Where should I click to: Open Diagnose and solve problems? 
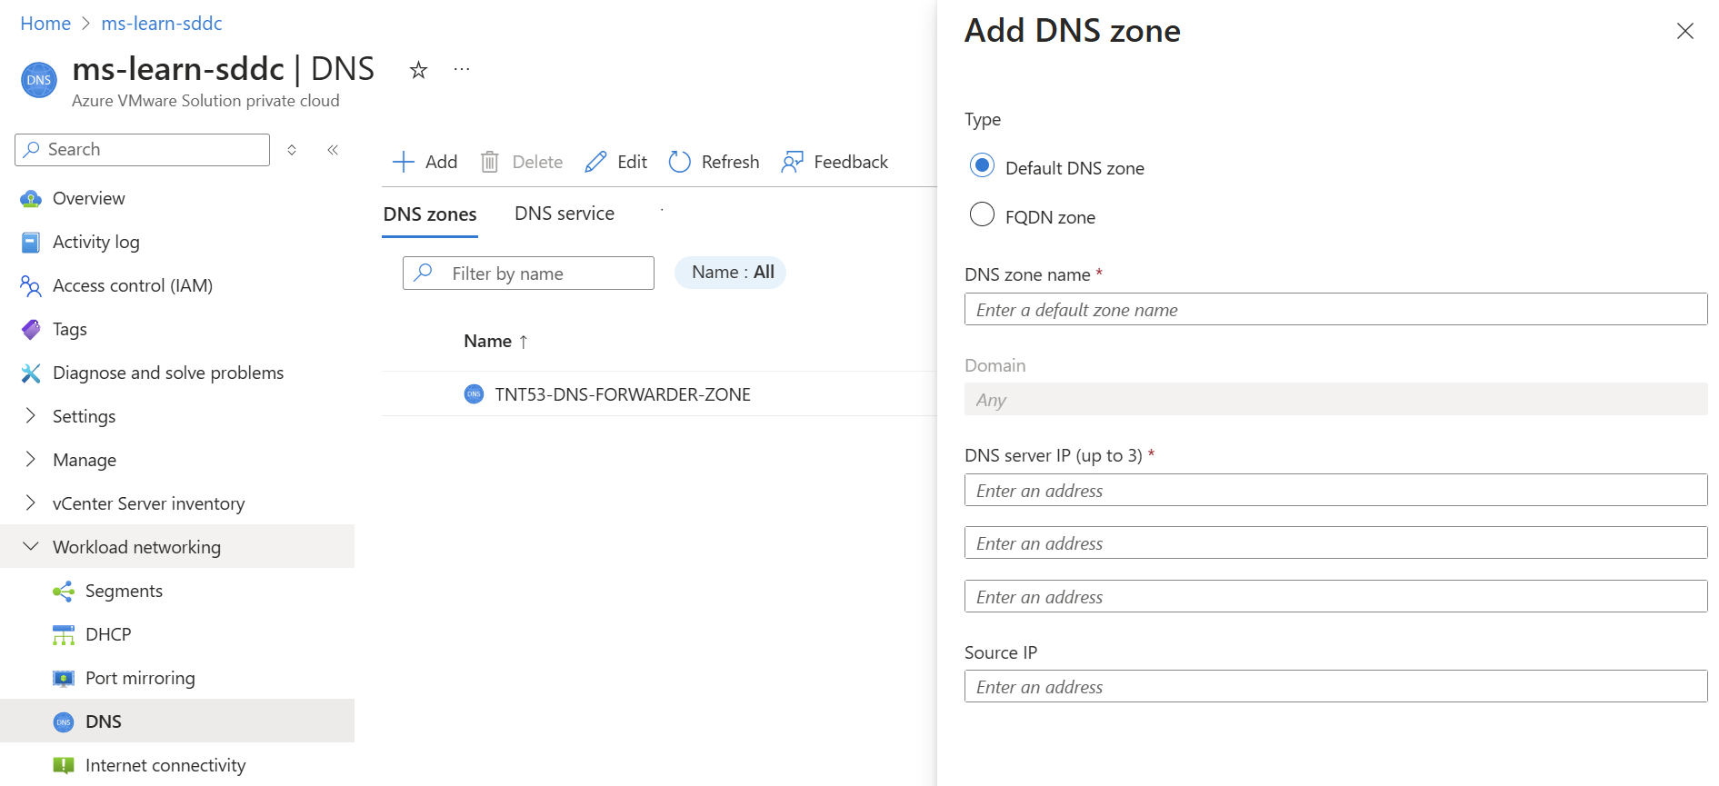(x=168, y=373)
